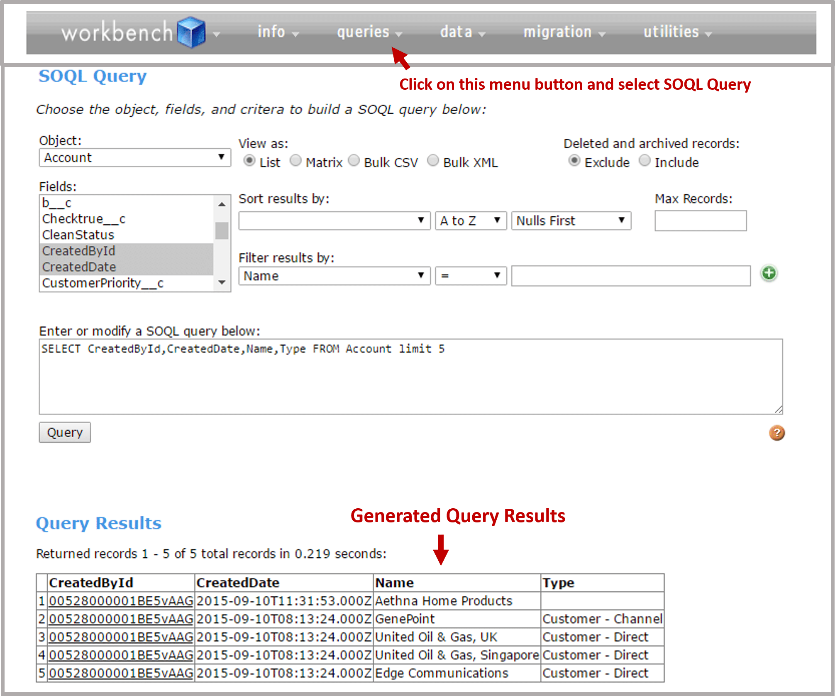Screen dimensions: 835x696
Task: Open CreatedById link in row 3
Action: click(121, 637)
